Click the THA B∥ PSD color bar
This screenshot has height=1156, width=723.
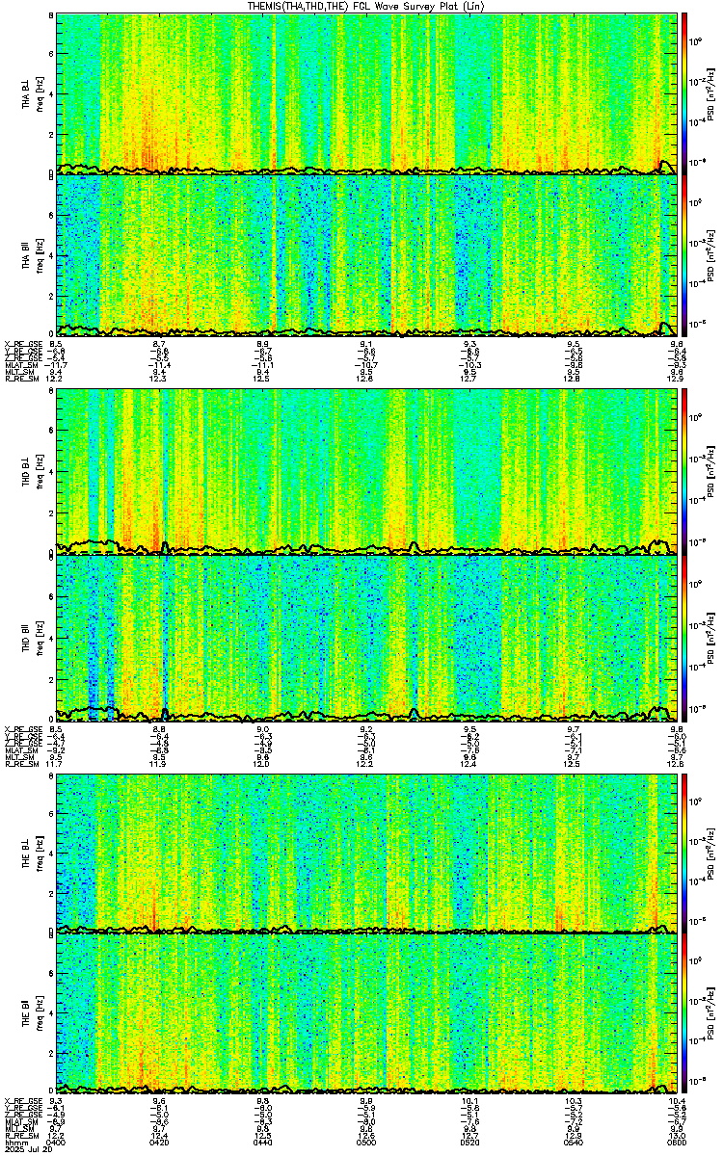pyautogui.click(x=684, y=254)
